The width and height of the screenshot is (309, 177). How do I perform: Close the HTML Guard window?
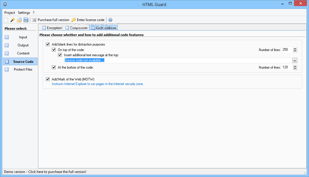coord(301,3)
